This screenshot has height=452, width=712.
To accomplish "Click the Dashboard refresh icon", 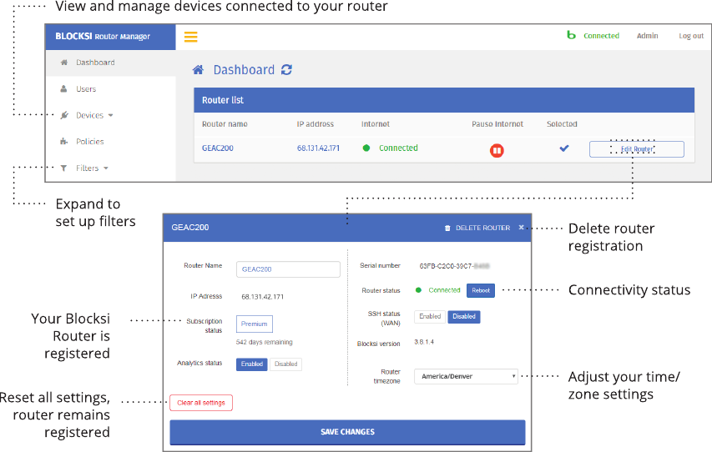I will [x=286, y=70].
